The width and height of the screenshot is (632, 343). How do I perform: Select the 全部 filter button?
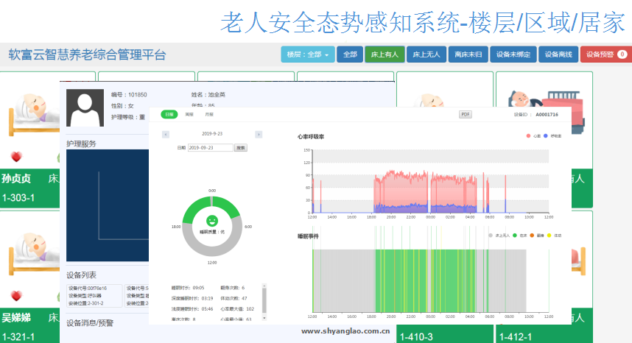(351, 54)
